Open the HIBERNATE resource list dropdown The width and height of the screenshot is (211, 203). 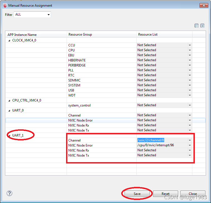tap(190, 60)
